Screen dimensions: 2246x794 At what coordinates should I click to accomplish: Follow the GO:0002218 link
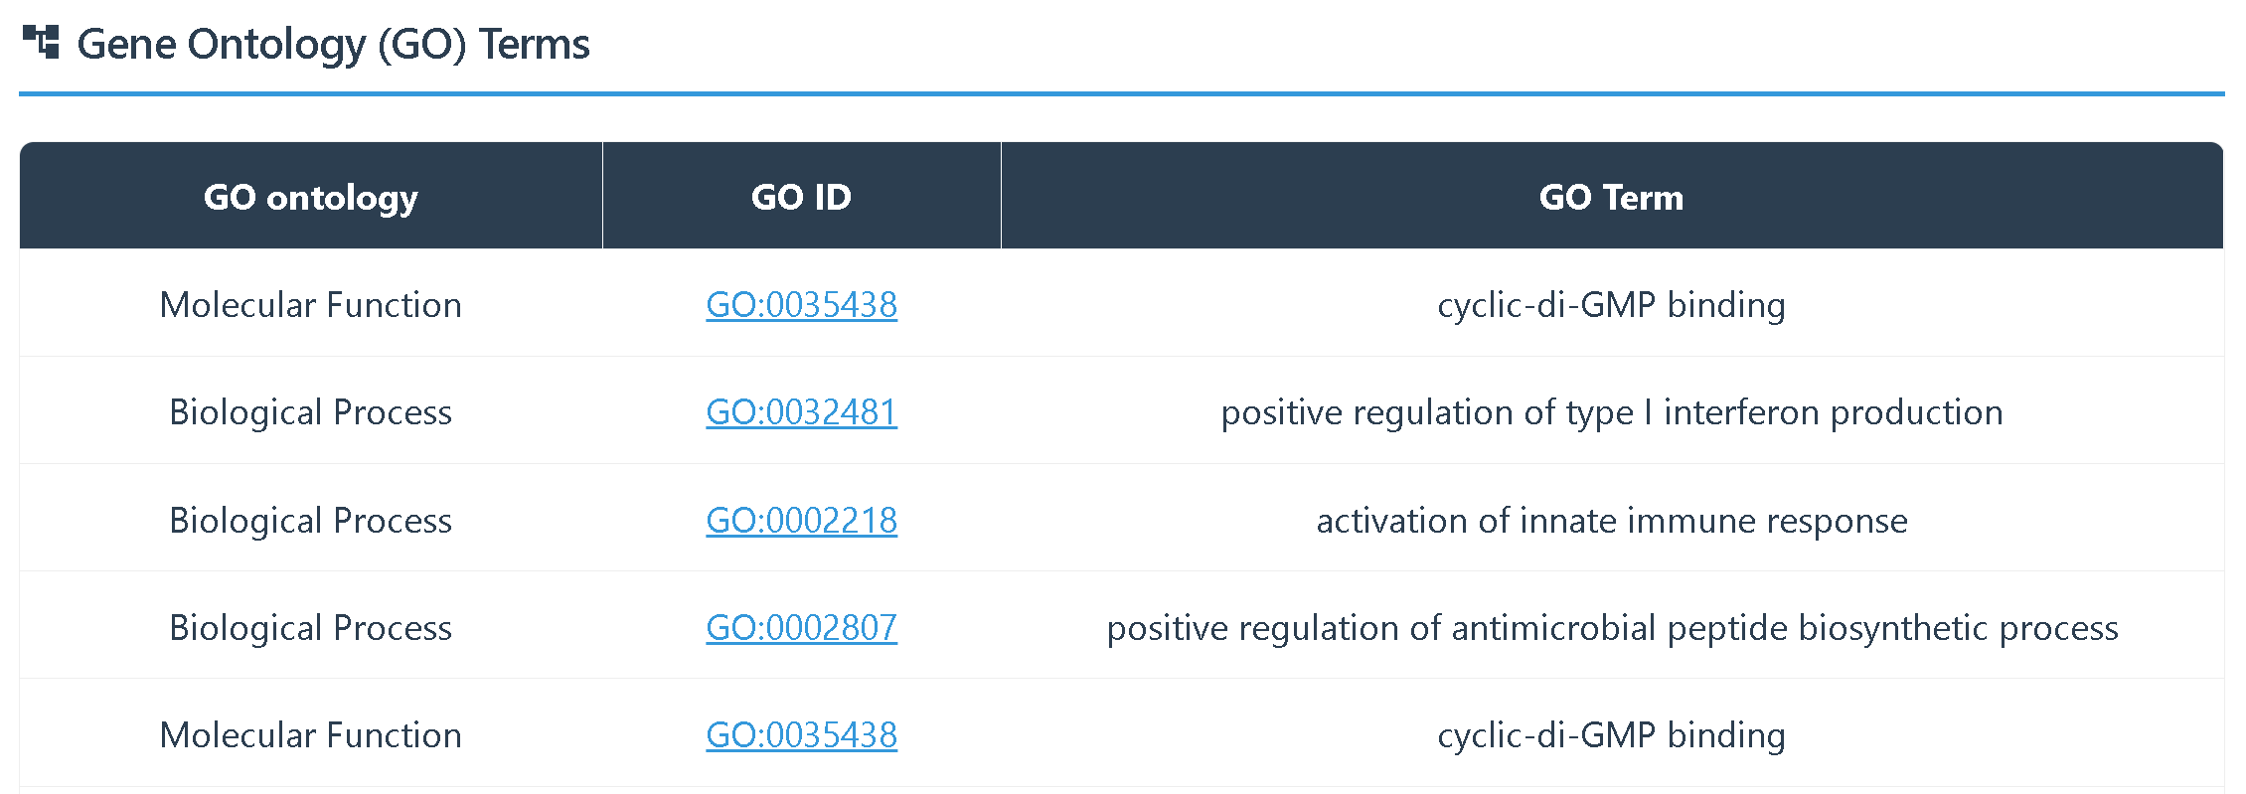(x=801, y=521)
